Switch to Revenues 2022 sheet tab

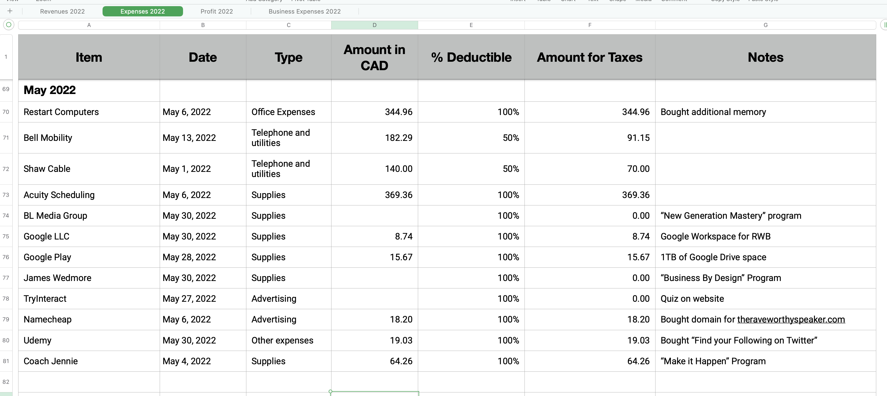pyautogui.click(x=62, y=11)
